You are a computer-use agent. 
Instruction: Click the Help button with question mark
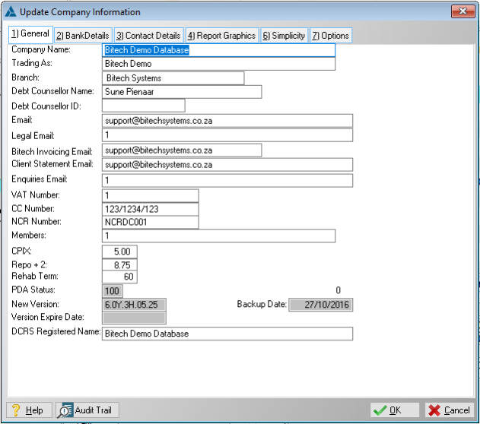click(28, 410)
